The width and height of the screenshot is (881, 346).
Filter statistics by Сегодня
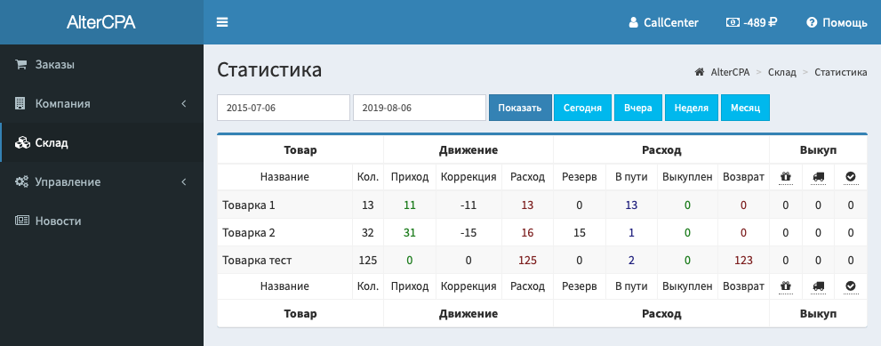pyautogui.click(x=582, y=108)
